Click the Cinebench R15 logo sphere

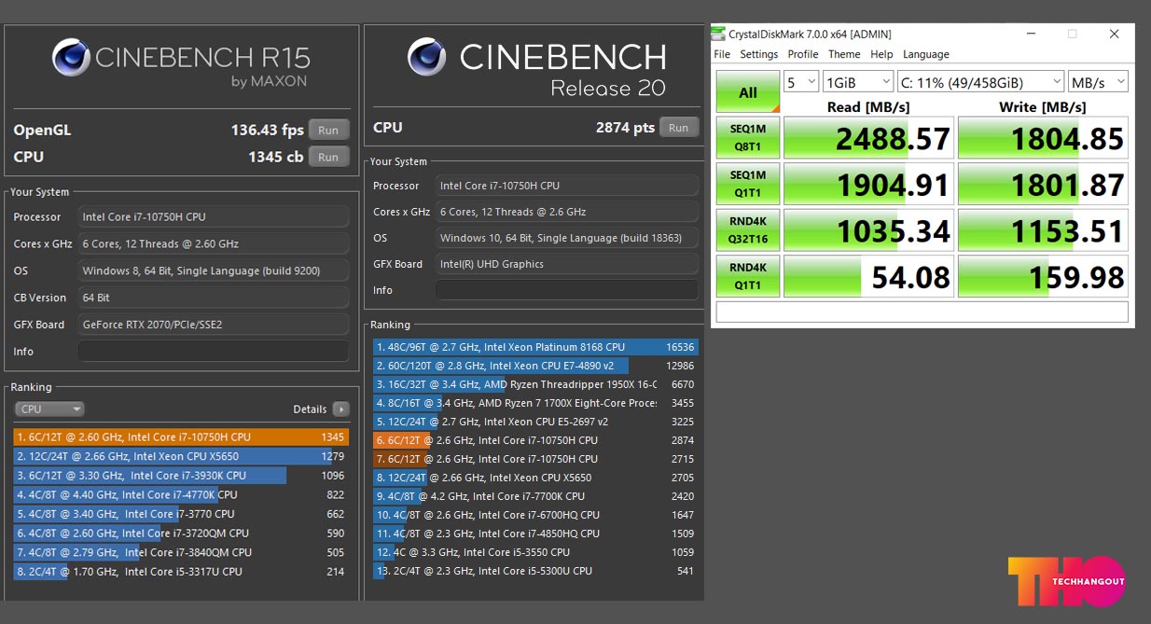click(x=71, y=58)
